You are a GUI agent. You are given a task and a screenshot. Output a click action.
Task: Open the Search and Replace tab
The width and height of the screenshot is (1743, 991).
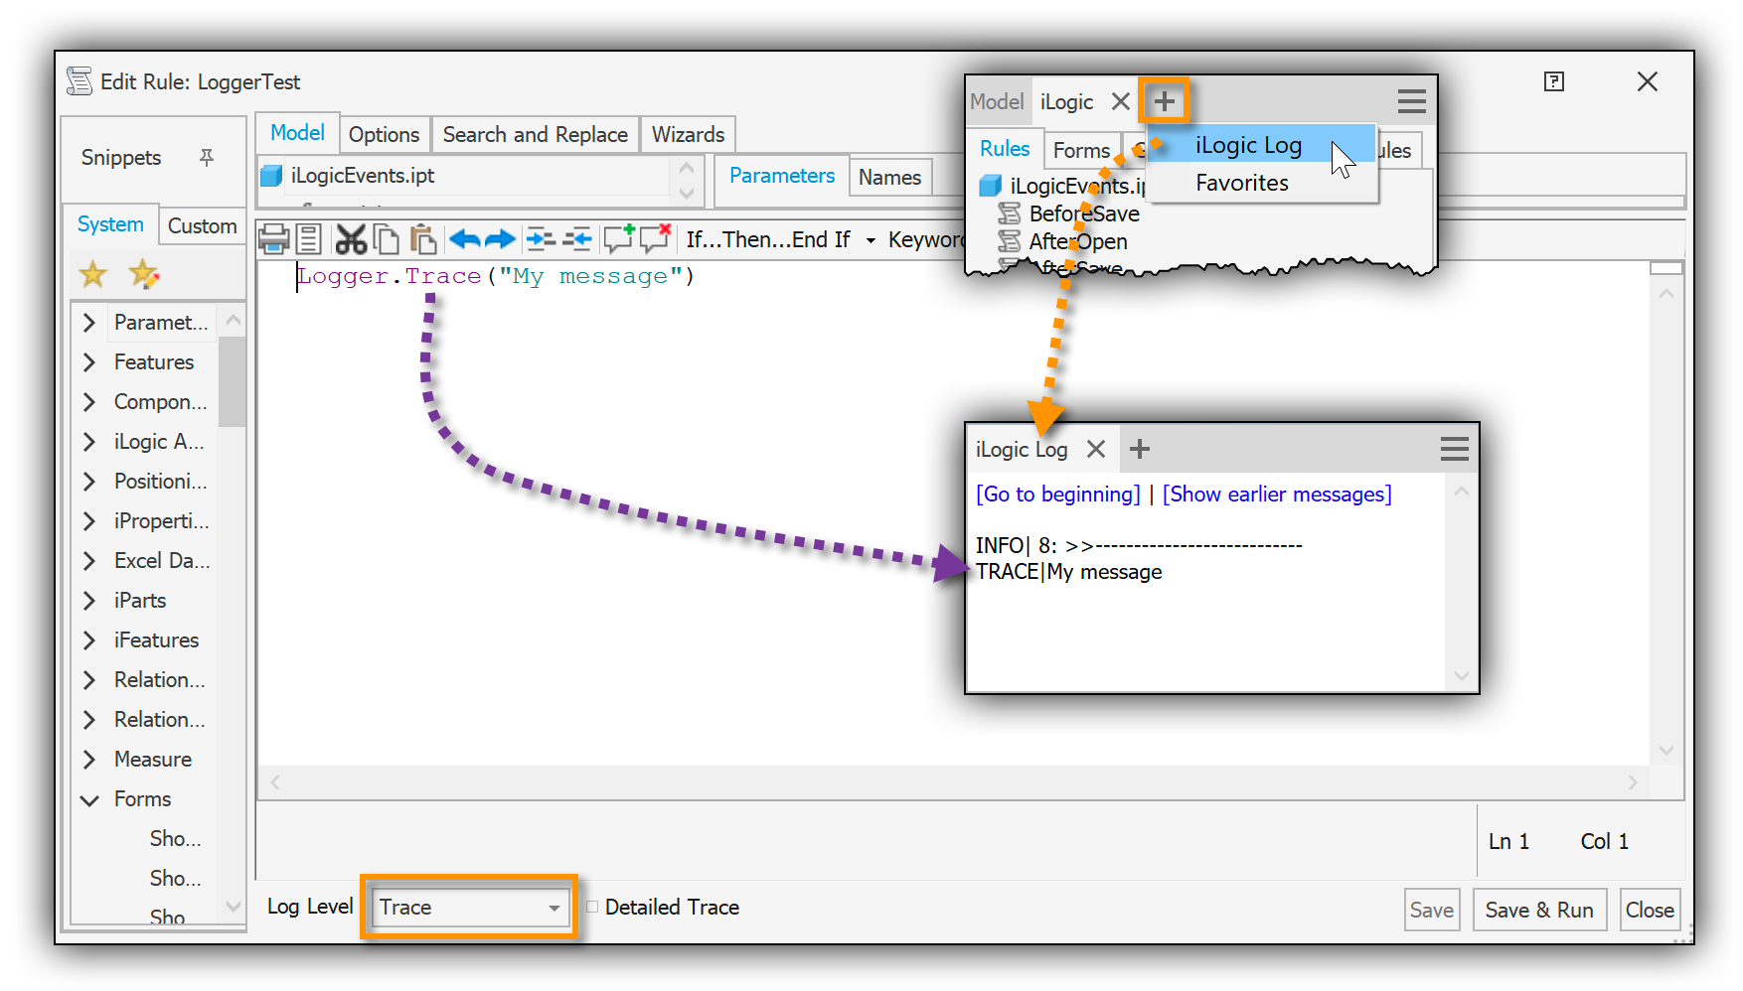[x=535, y=134]
